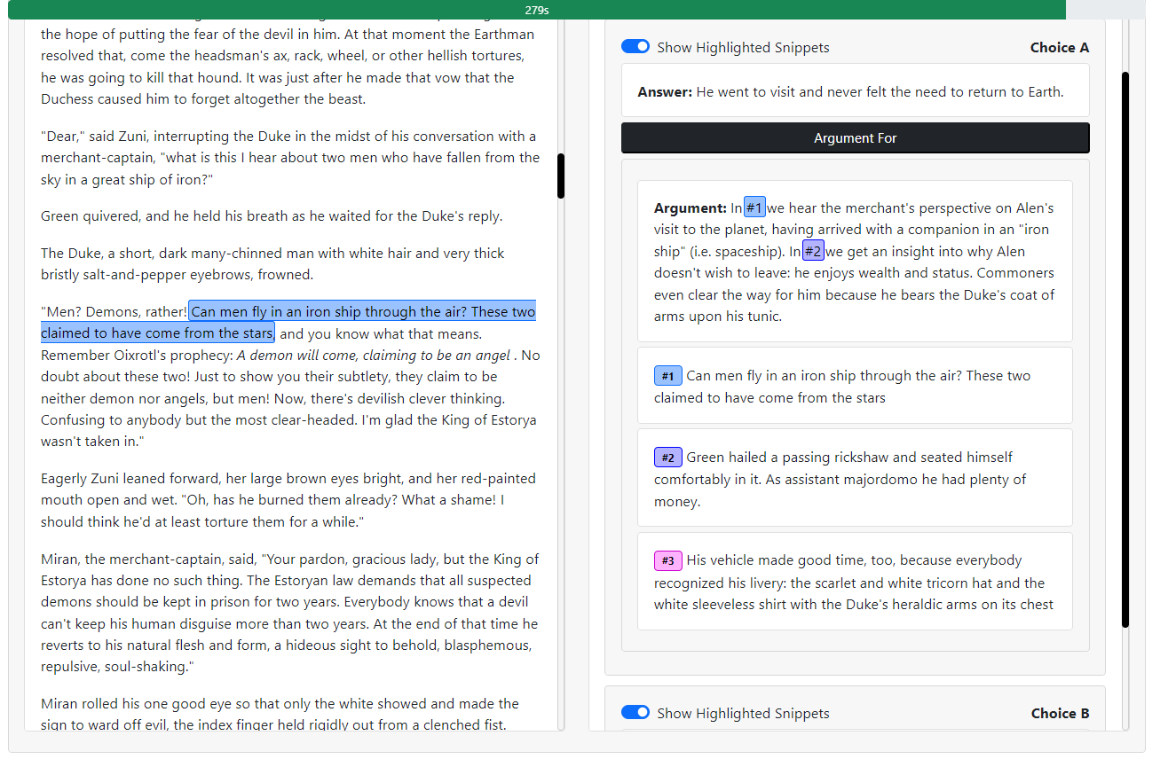The height and width of the screenshot is (759, 1168).
Task: Click the paragraph starting 'Eagerly Zuni leaned forward'
Action: (288, 500)
